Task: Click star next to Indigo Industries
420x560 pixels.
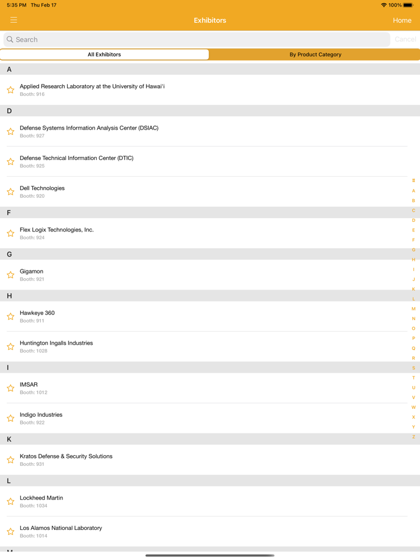Action: pos(11,419)
